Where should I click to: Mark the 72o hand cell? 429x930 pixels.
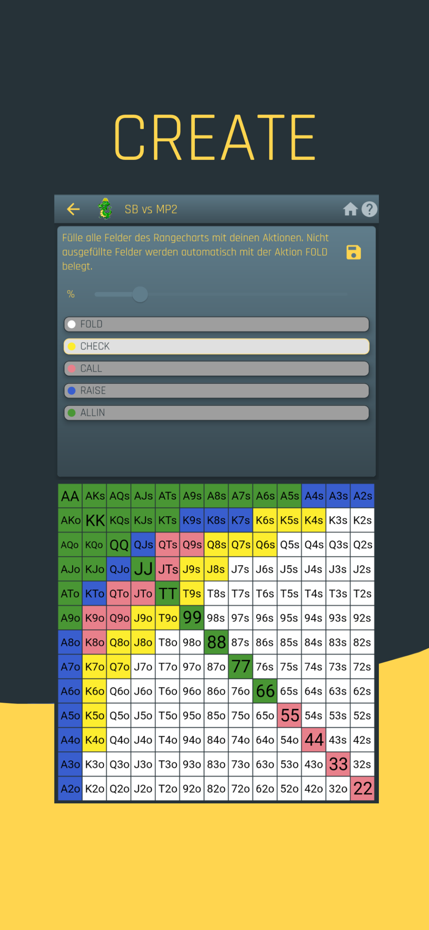pos(240,789)
